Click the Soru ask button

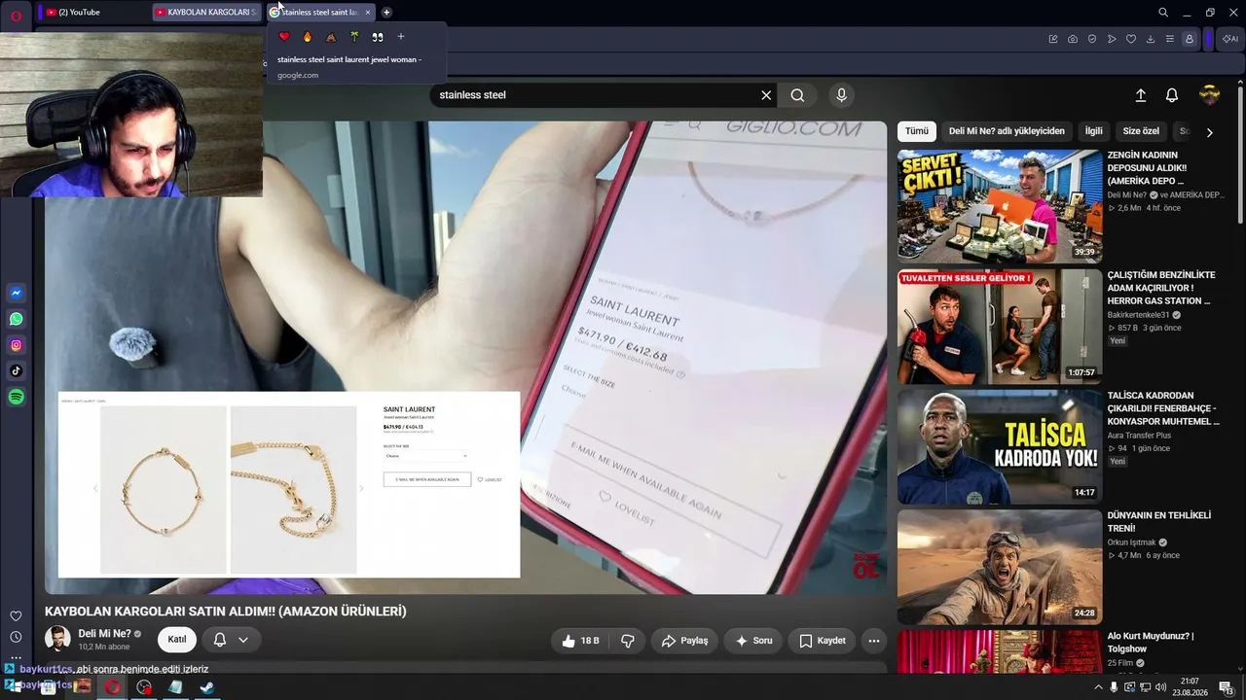pyautogui.click(x=753, y=641)
